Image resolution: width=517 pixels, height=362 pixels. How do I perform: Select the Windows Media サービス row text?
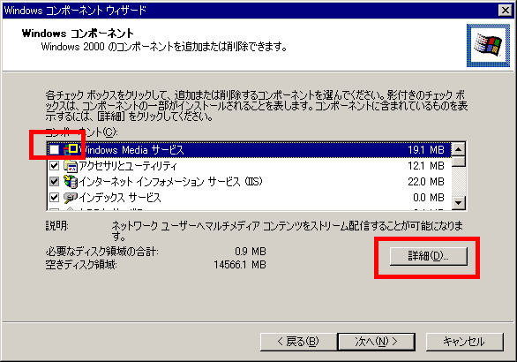coord(131,150)
